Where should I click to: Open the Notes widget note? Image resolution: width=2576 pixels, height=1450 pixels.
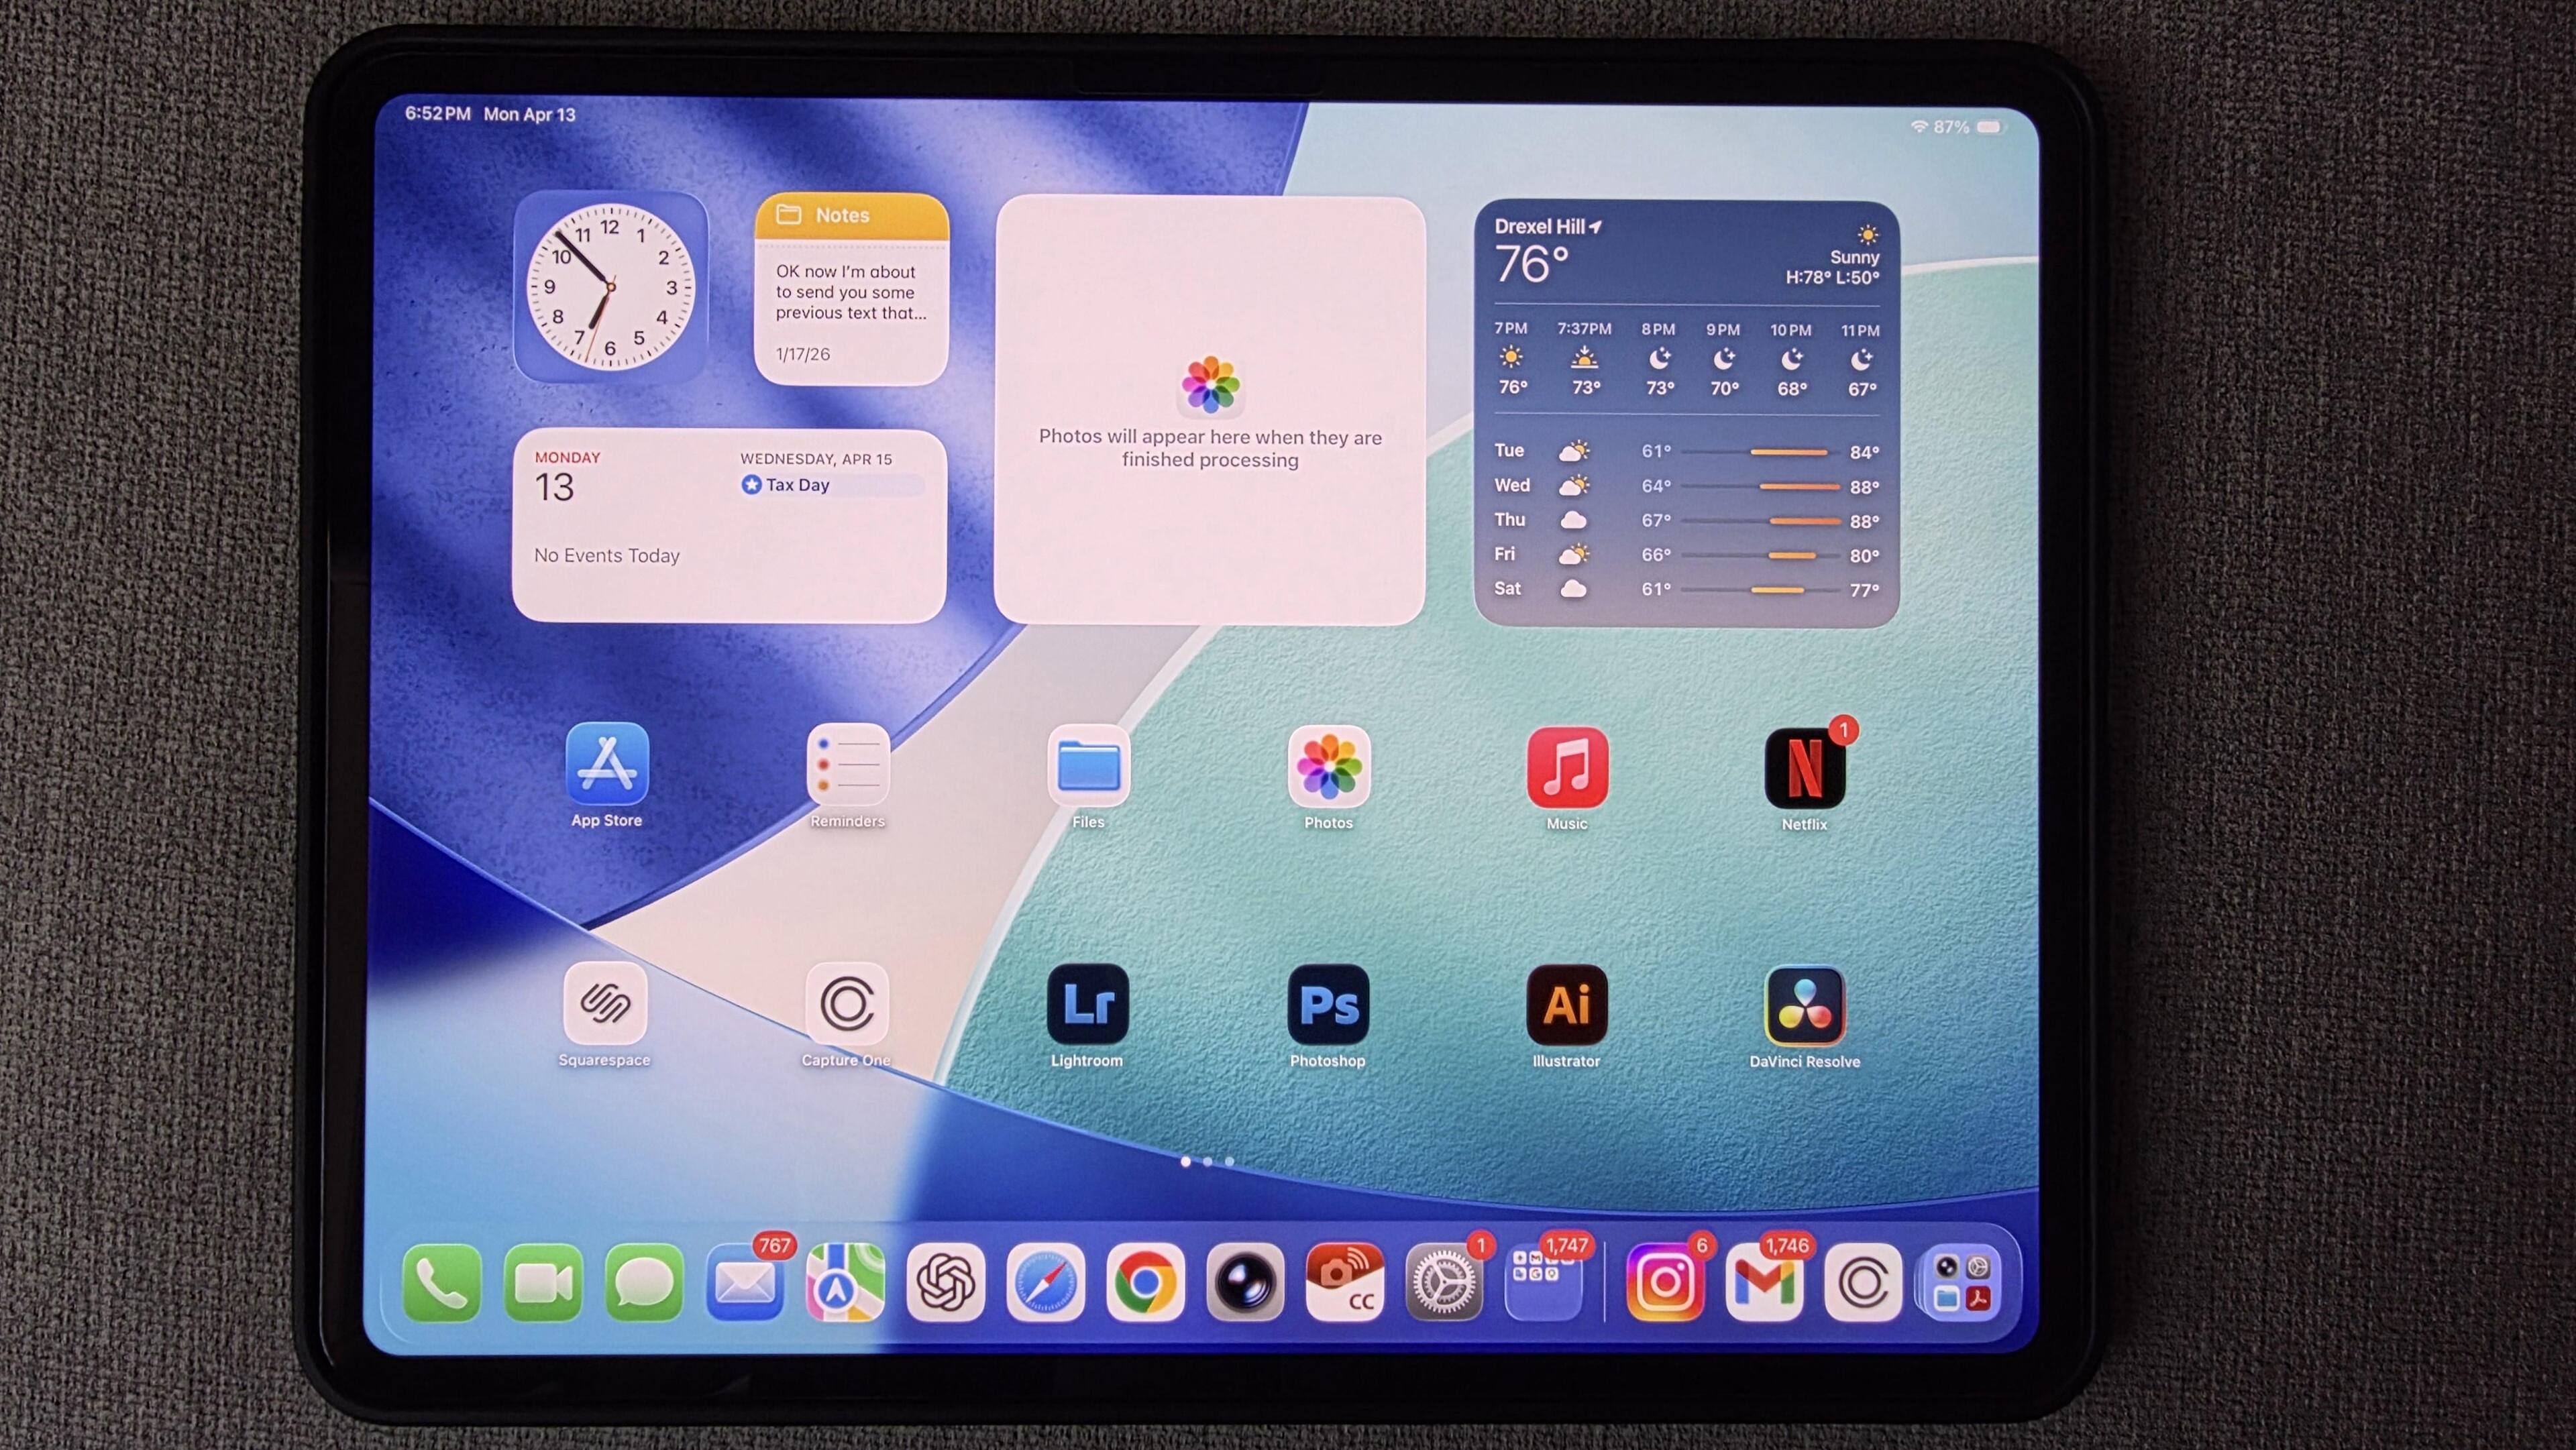[850, 292]
